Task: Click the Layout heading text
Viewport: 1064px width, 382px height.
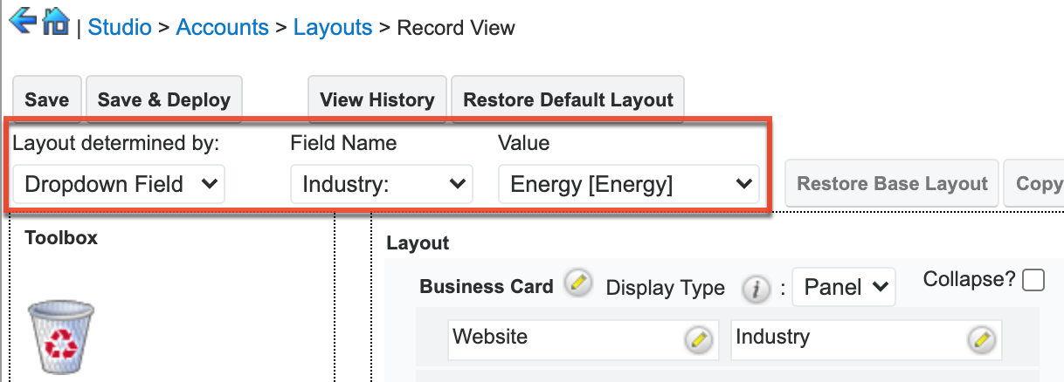Action: click(x=418, y=243)
